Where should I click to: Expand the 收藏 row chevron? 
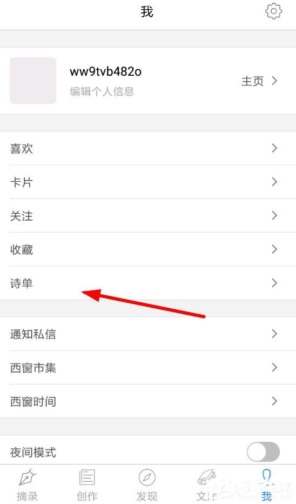click(x=274, y=249)
